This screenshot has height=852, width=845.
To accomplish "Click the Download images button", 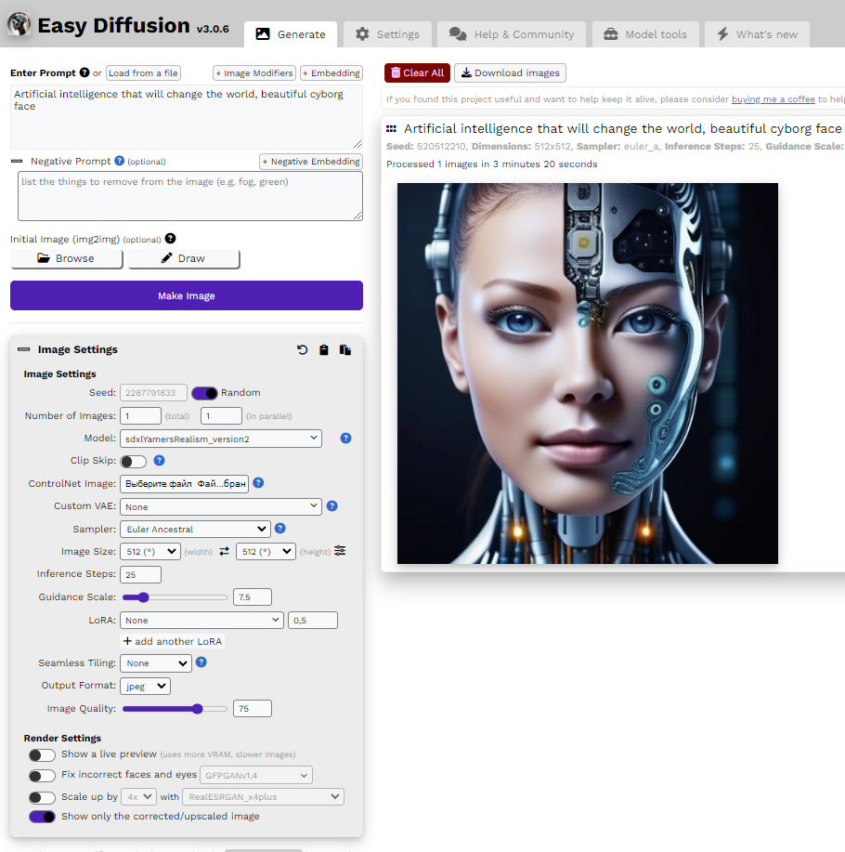I will pos(510,73).
